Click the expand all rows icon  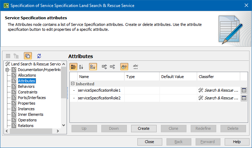tap(104, 66)
